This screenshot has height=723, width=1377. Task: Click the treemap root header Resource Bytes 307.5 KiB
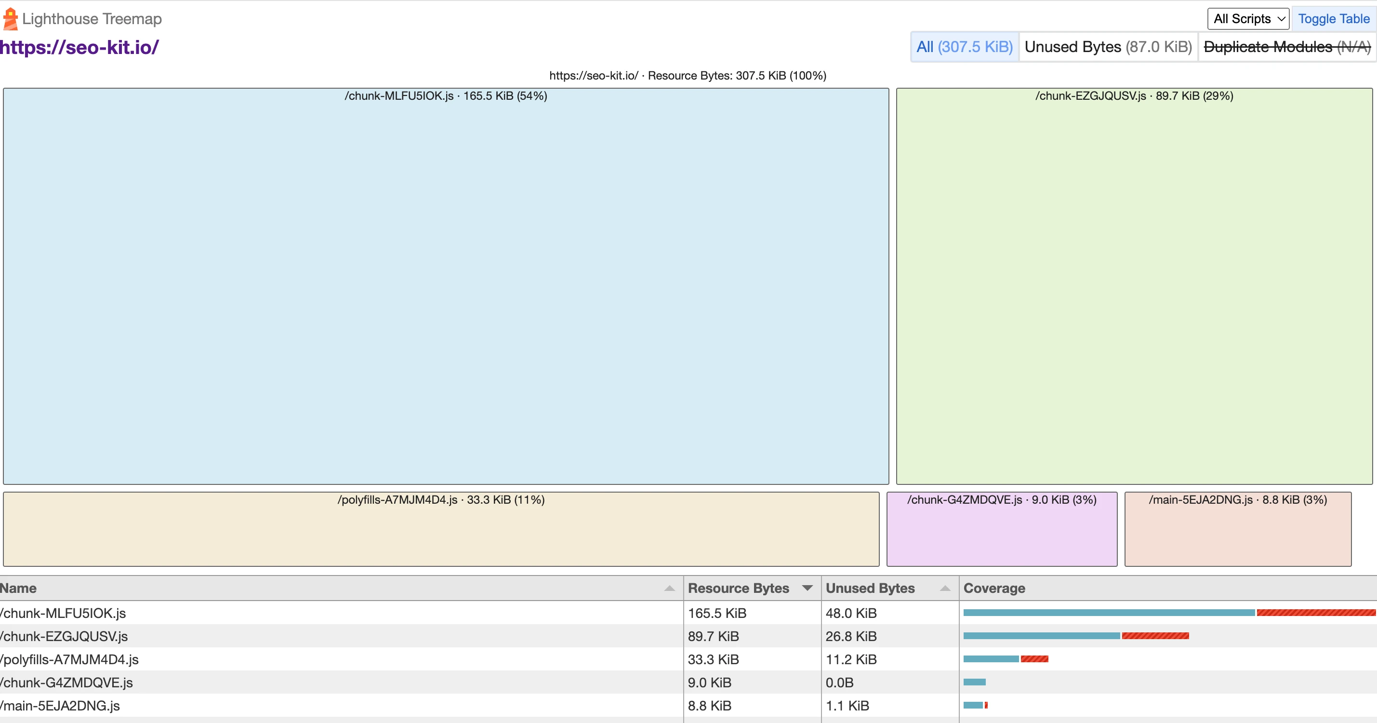(x=688, y=75)
